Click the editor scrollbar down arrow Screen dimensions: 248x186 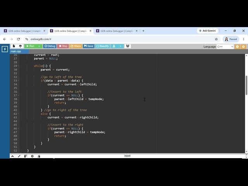[x=246, y=152]
